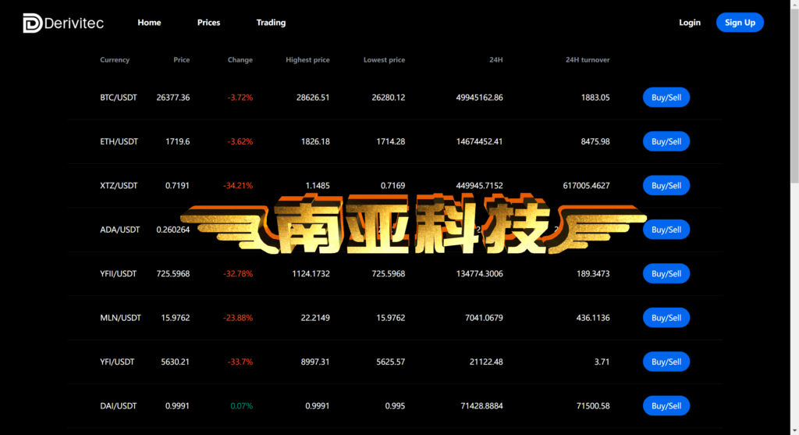Click the Derivitec logo

pos(63,23)
